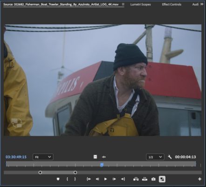This screenshot has width=206, height=187.
Task: Click the zoom scroll bar between the handles
Action: pyautogui.click(x=58, y=173)
